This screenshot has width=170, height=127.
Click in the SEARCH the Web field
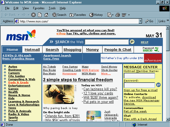point(107,42)
